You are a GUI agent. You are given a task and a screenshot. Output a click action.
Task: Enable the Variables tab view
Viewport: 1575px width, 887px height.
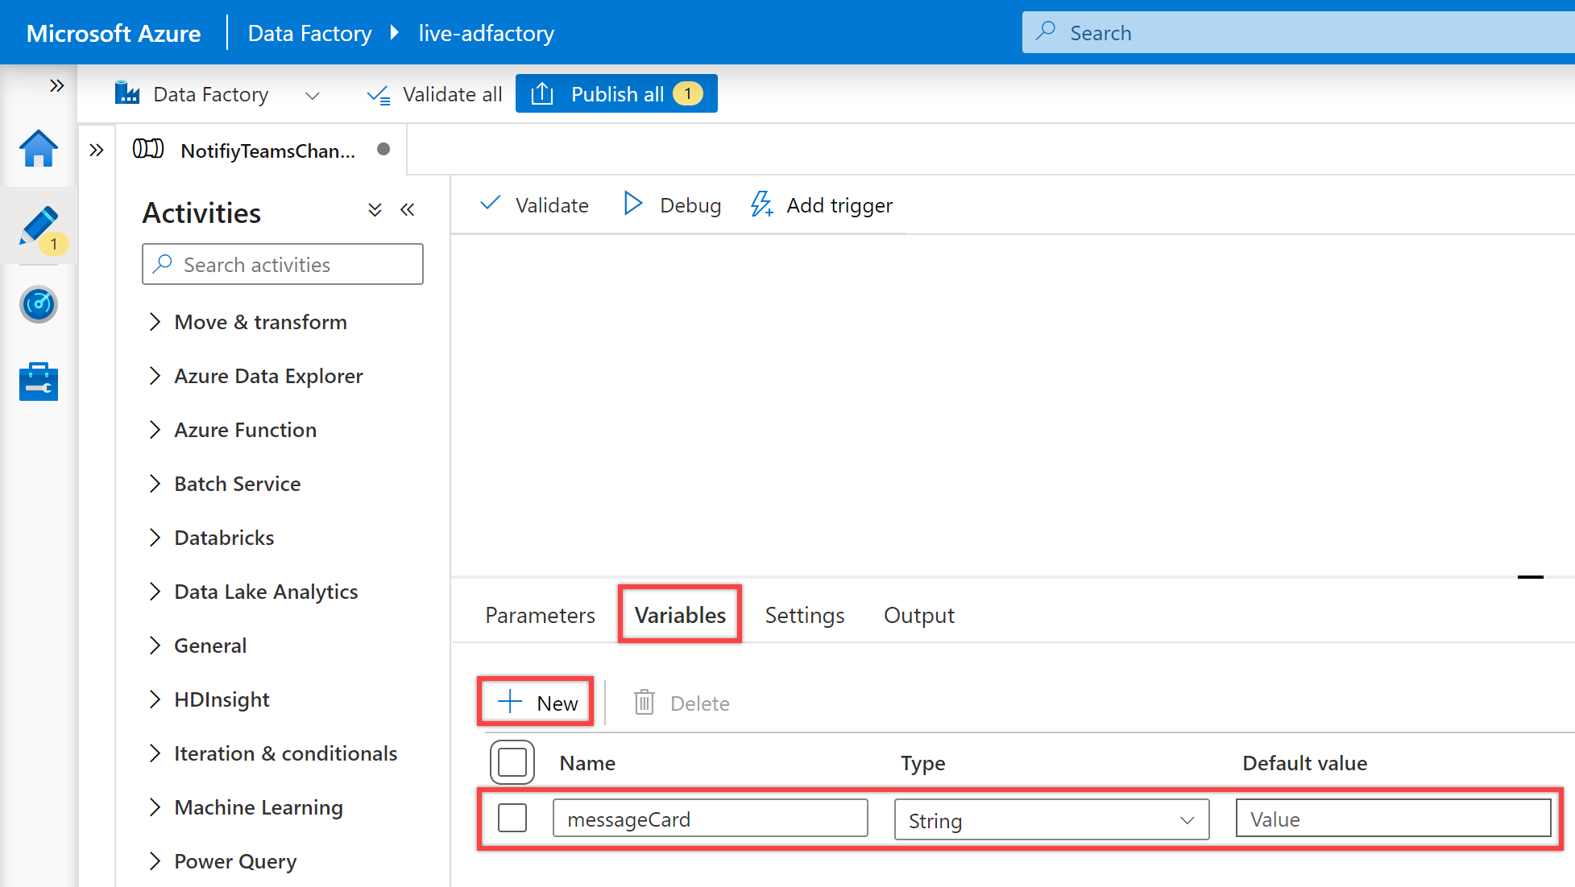click(x=678, y=613)
